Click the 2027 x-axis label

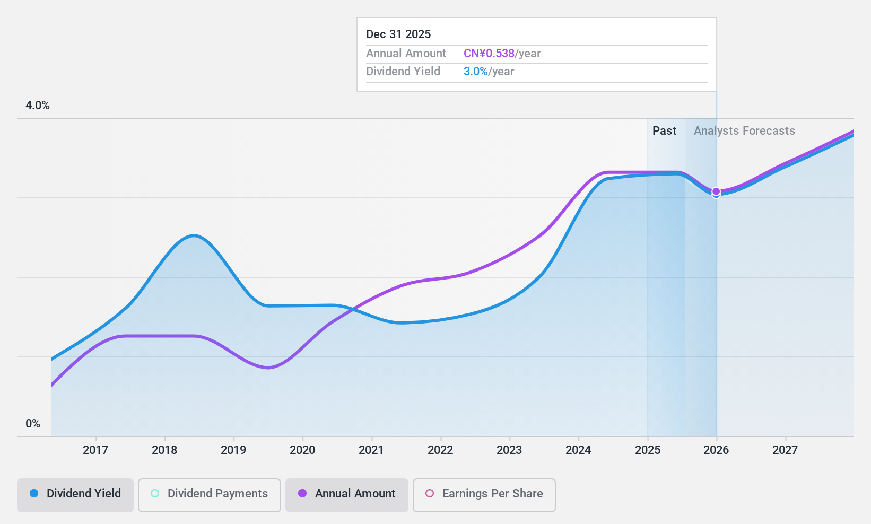(x=785, y=450)
